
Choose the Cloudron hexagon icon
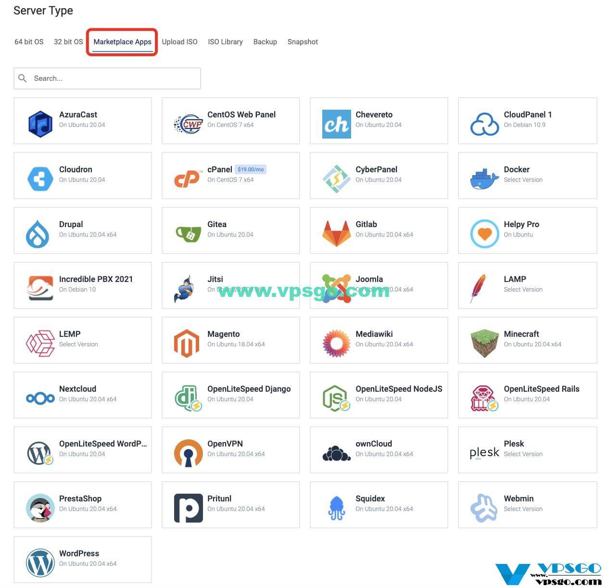[40, 179]
